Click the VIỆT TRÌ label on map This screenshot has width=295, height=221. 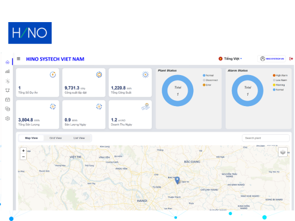pos(75,157)
